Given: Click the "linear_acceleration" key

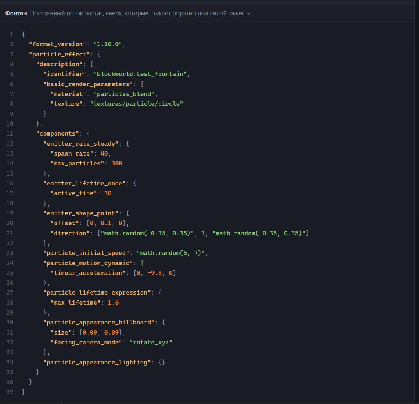Looking at the screenshot, I should coord(88,273).
